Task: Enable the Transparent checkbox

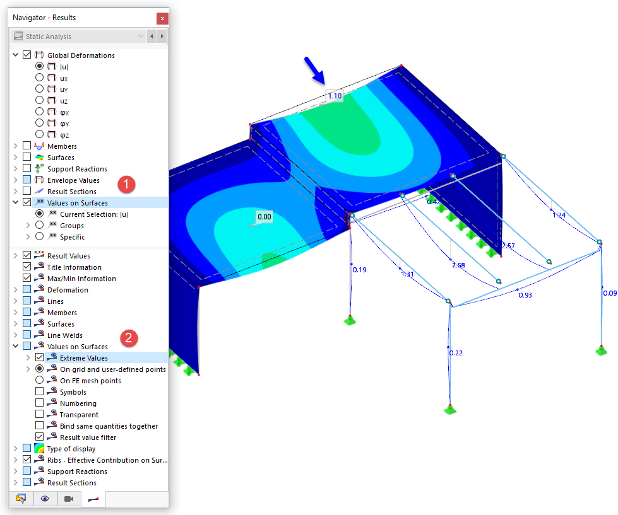Action: (x=39, y=414)
